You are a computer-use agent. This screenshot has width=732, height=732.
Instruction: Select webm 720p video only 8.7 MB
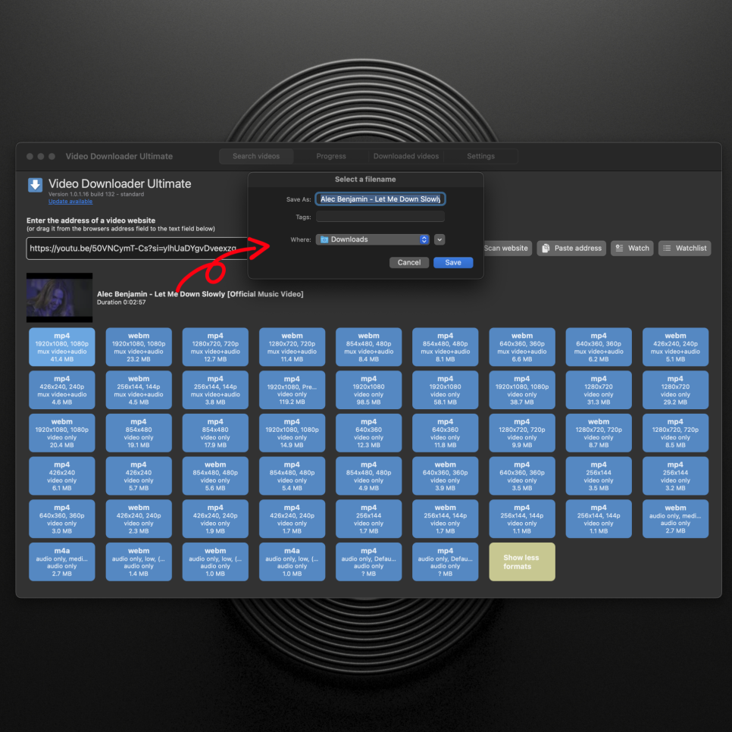(x=599, y=433)
